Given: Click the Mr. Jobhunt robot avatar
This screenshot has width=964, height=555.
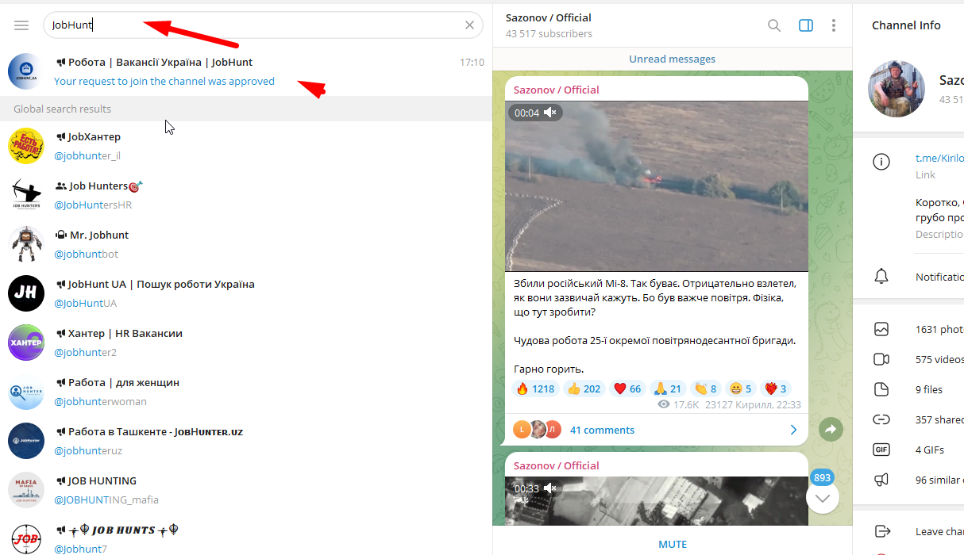Looking at the screenshot, I should [26, 244].
